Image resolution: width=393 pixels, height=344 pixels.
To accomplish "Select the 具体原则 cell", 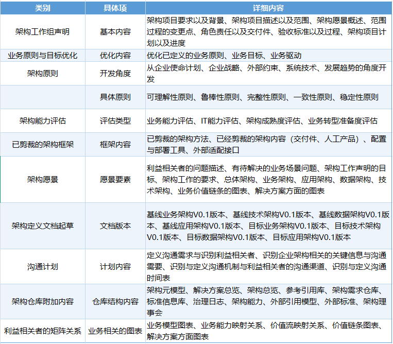I will pos(115,97).
